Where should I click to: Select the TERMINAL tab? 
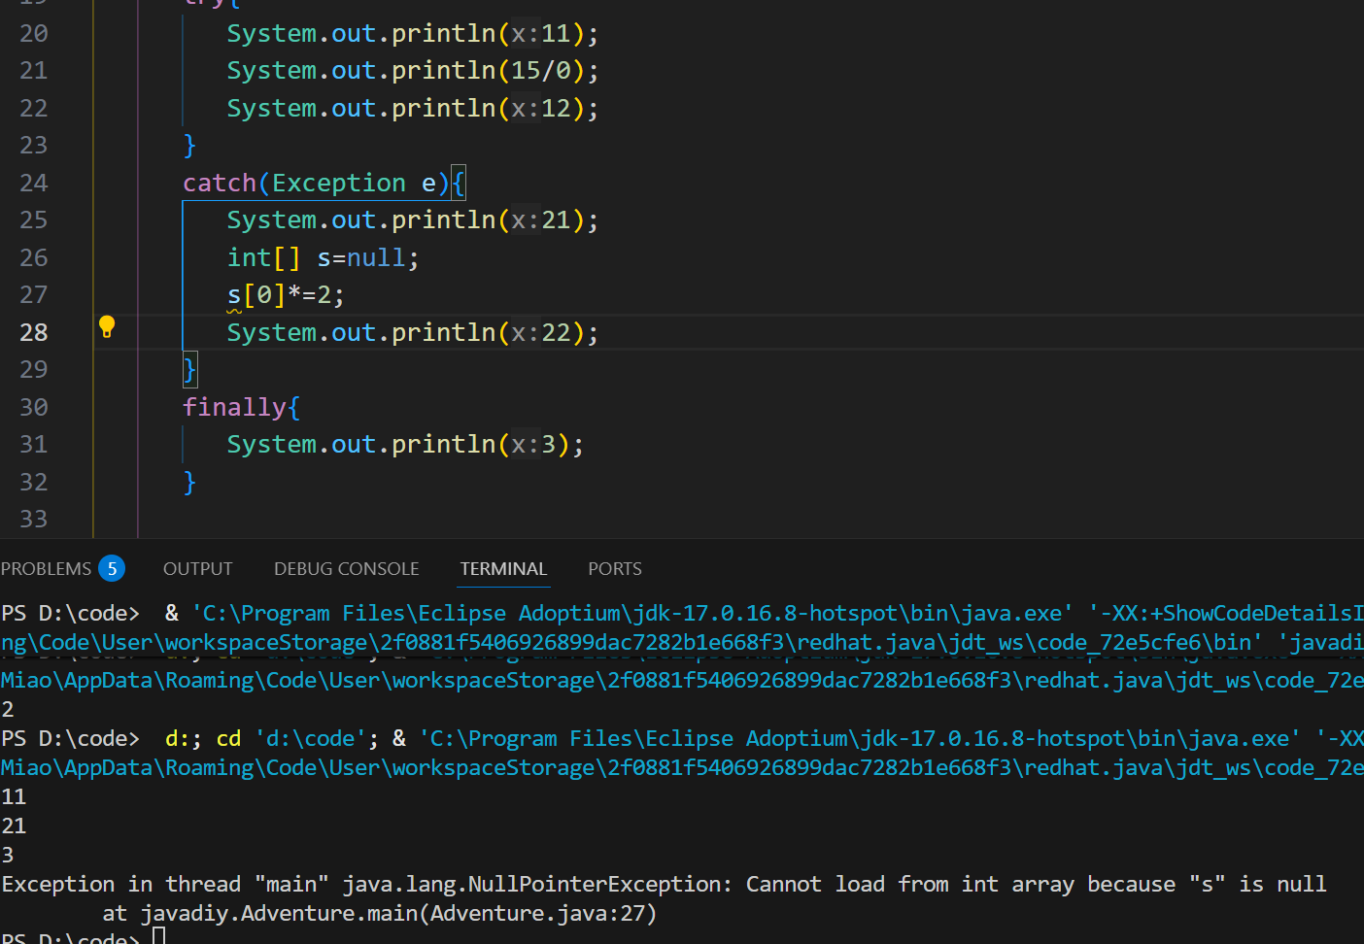tap(503, 568)
